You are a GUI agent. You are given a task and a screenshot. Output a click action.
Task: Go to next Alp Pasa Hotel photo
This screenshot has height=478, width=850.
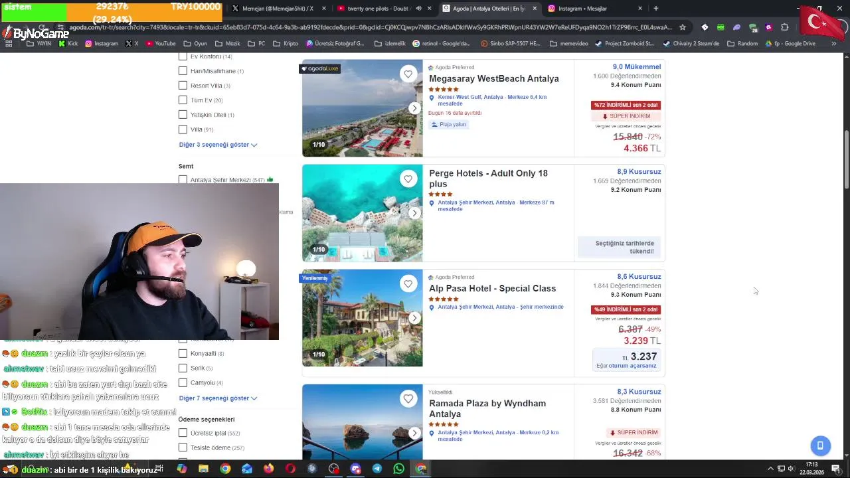pos(414,318)
